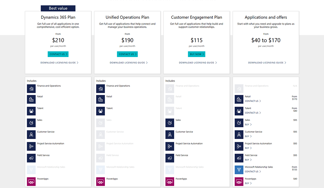
Task: Click the Retail icon under Unified Operations Plan
Action: tap(100, 99)
